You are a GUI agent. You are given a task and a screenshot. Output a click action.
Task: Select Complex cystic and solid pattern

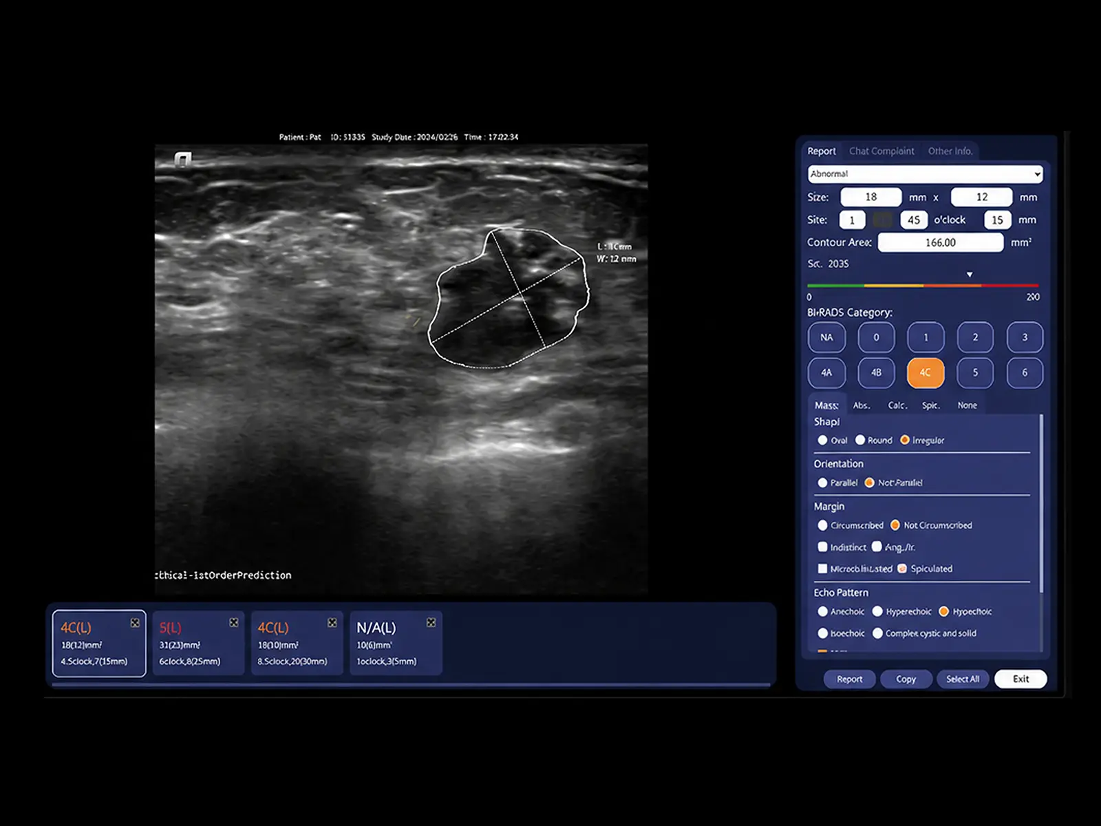pyautogui.click(x=877, y=633)
